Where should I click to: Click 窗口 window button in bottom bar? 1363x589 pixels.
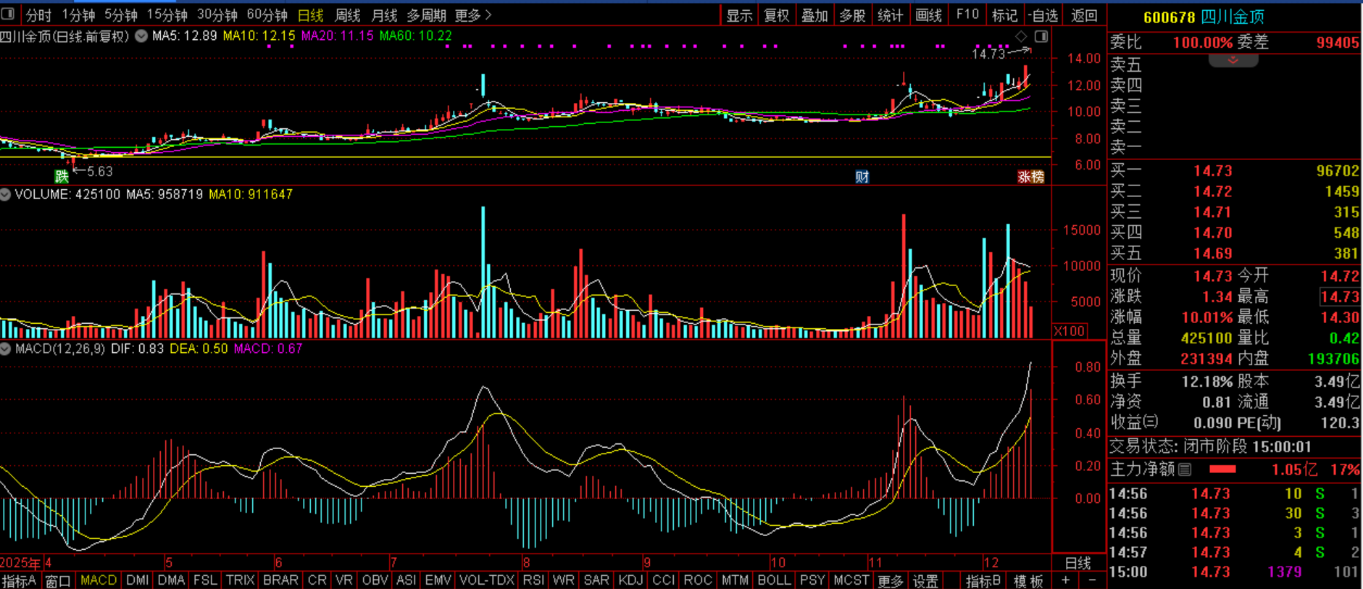click(x=58, y=581)
